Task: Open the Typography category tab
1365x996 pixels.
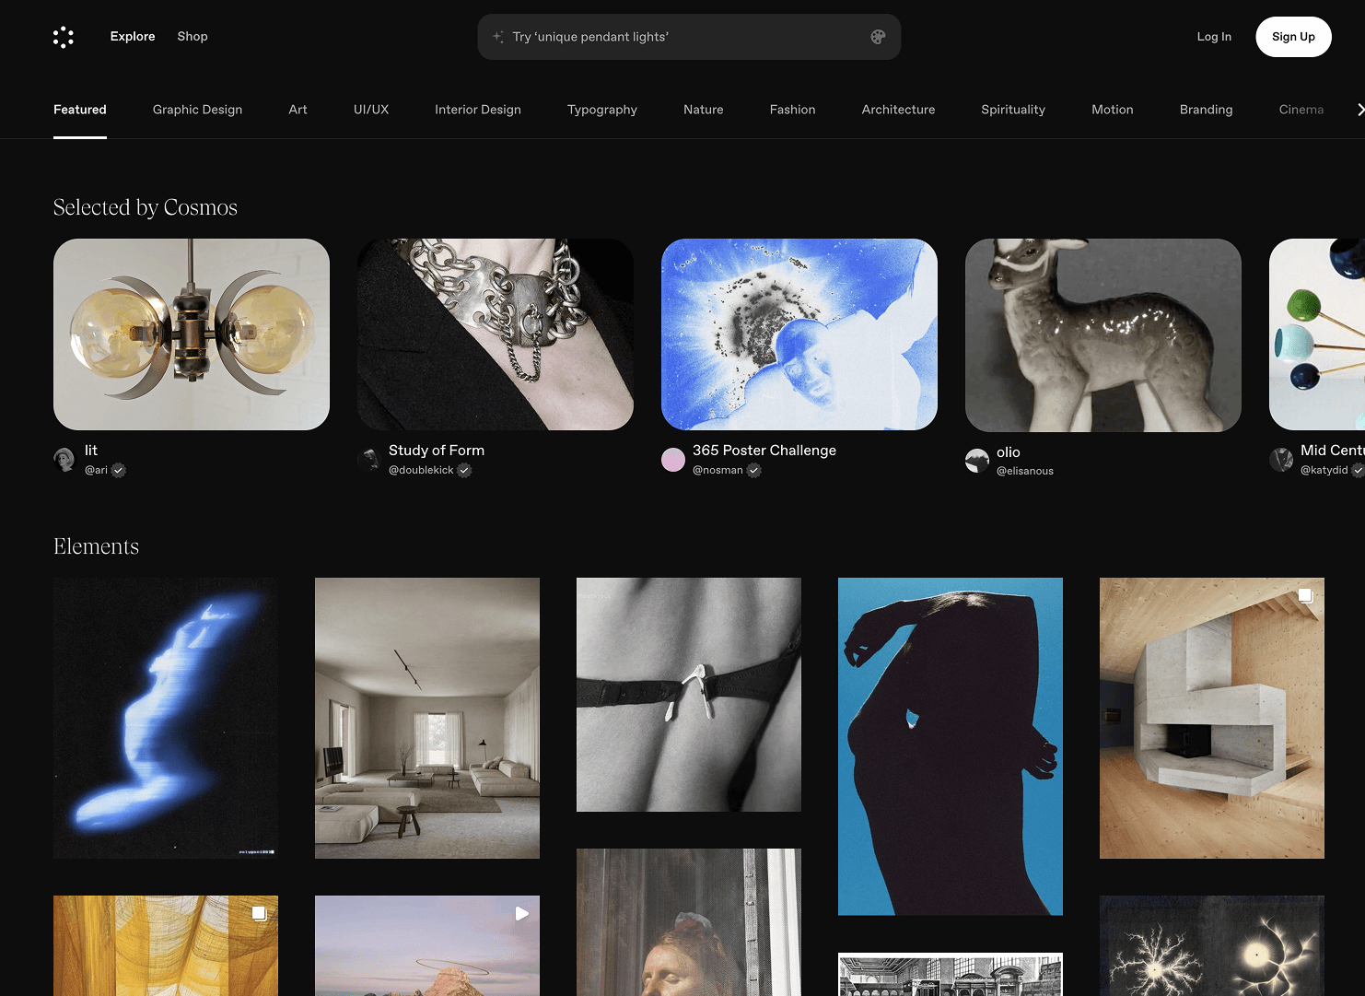Action: 601,110
